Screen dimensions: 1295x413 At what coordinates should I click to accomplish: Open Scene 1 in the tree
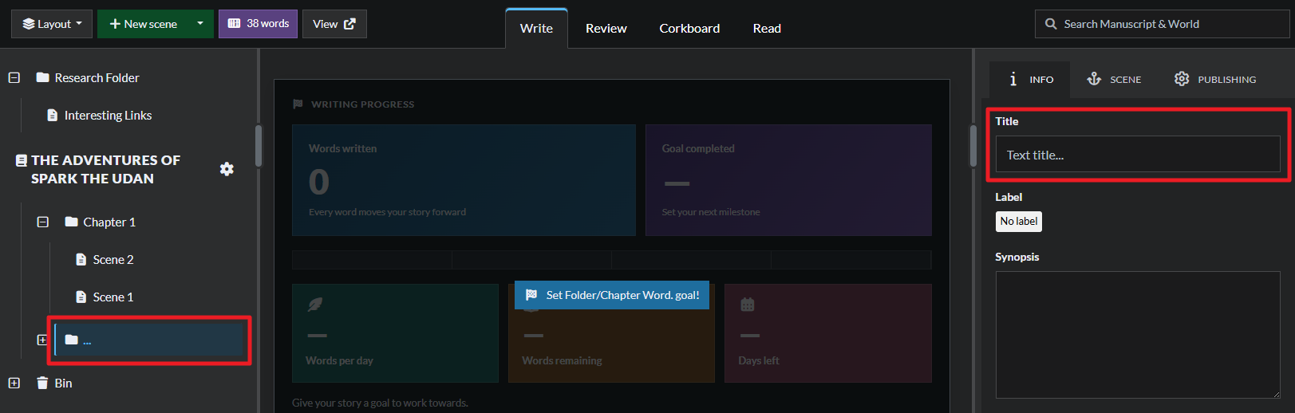113,297
